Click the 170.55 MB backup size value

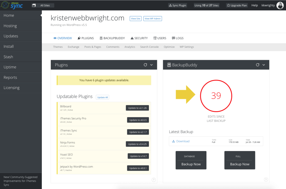click(233, 142)
